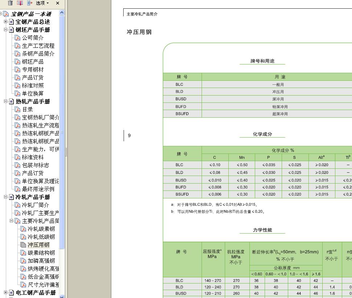The width and height of the screenshot is (352, 298).
Task: Collapse the 主要冷轧产品简介 sub-node
Action: (11, 221)
